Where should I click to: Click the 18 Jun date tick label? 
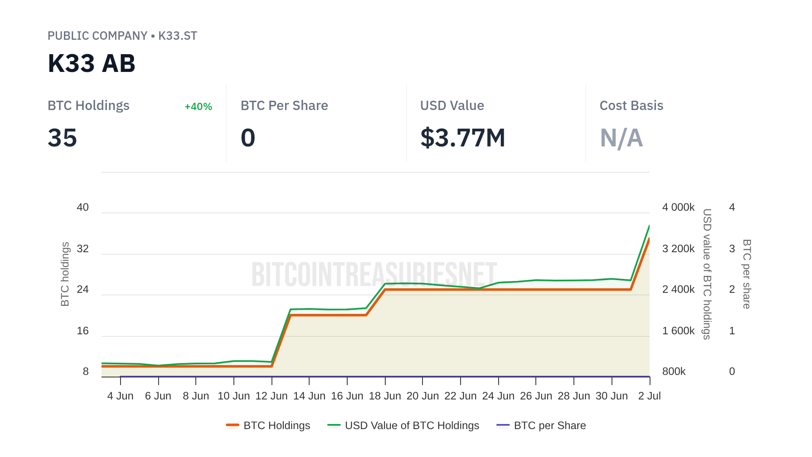tap(385, 396)
